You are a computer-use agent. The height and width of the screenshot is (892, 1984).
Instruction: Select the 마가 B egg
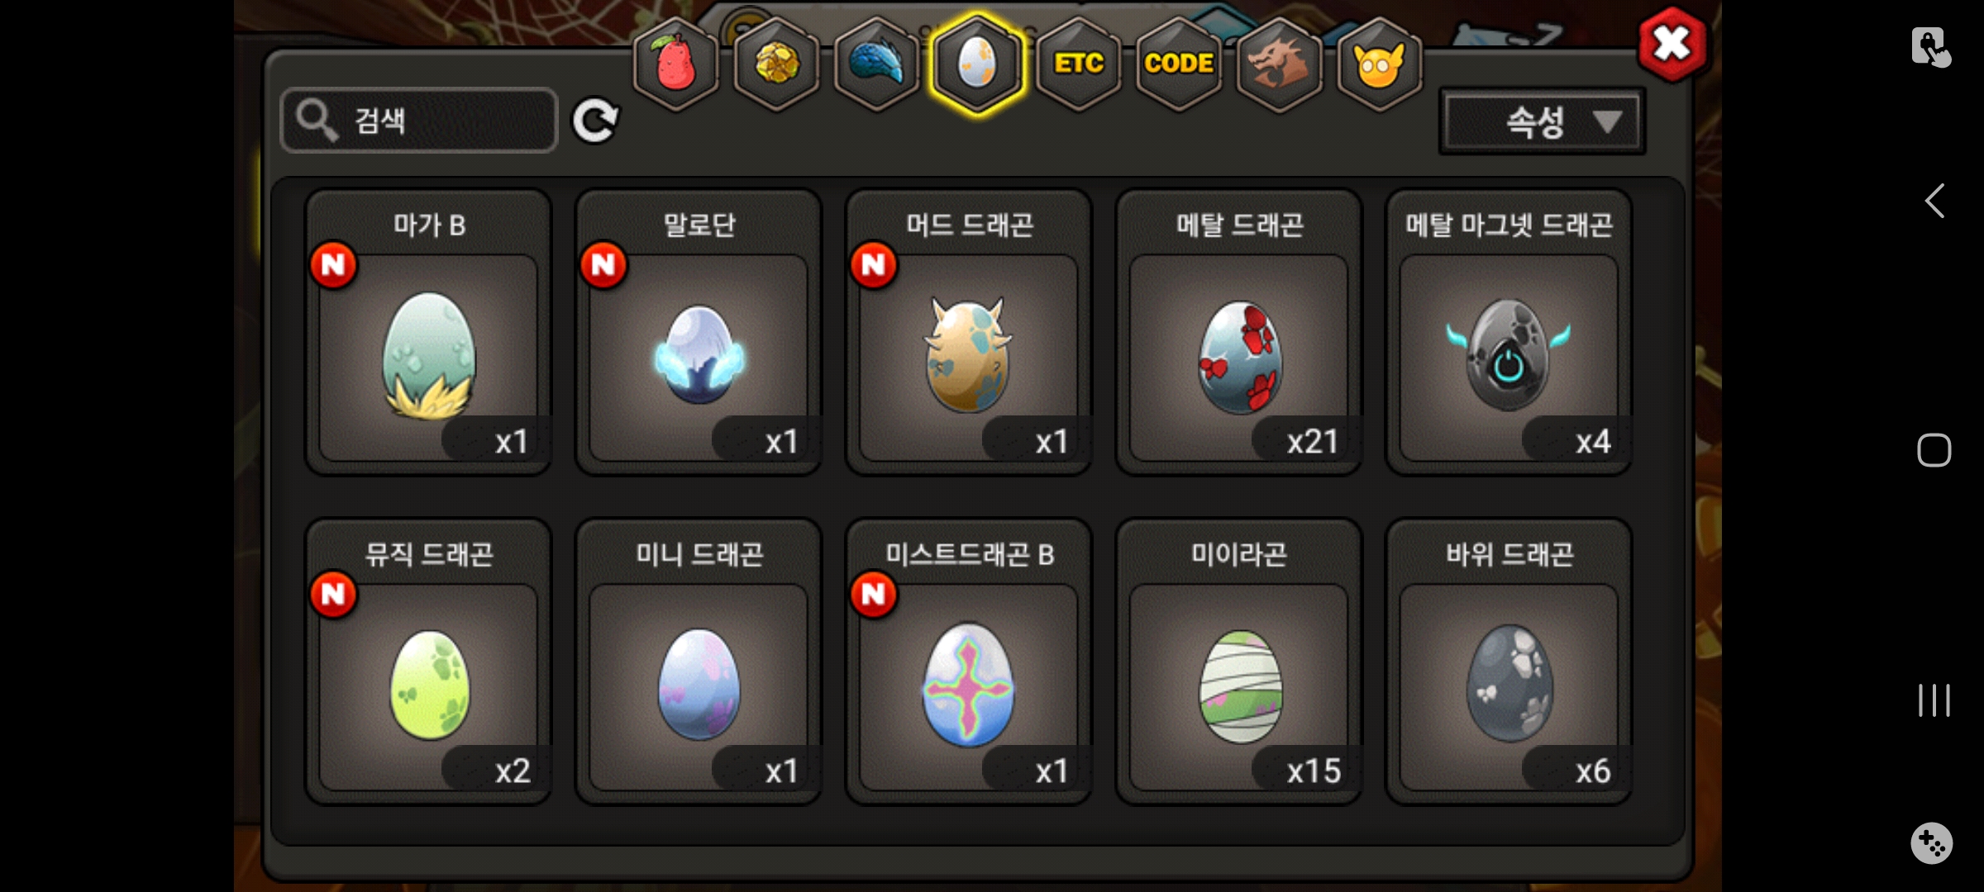click(x=428, y=332)
